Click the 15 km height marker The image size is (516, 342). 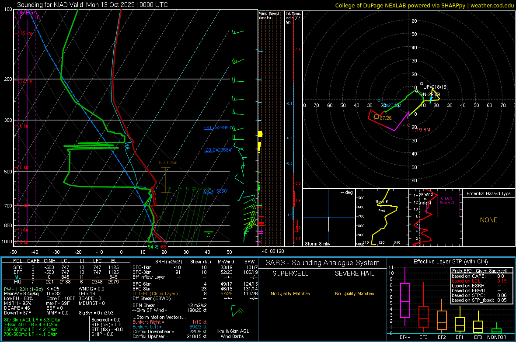(26, 33)
